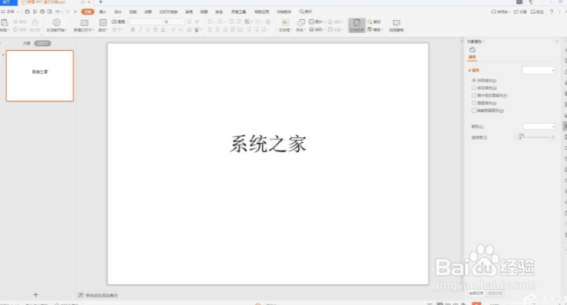567x305 pixels.
Task: Switch to Outline view toggle in slide panel
Action: click(x=26, y=44)
